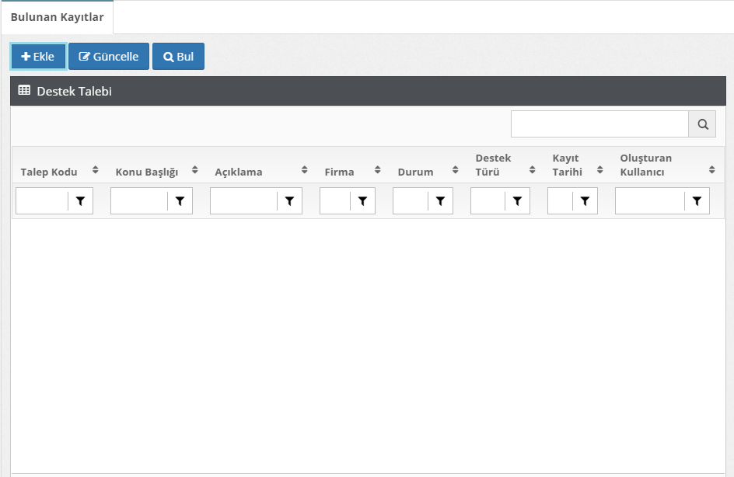Switch to the Bulunan Kayıtlar tab

(57, 17)
